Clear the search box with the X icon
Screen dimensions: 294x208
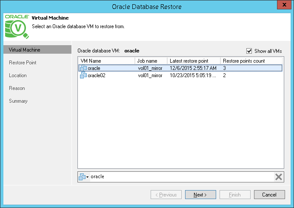[x=278, y=177]
